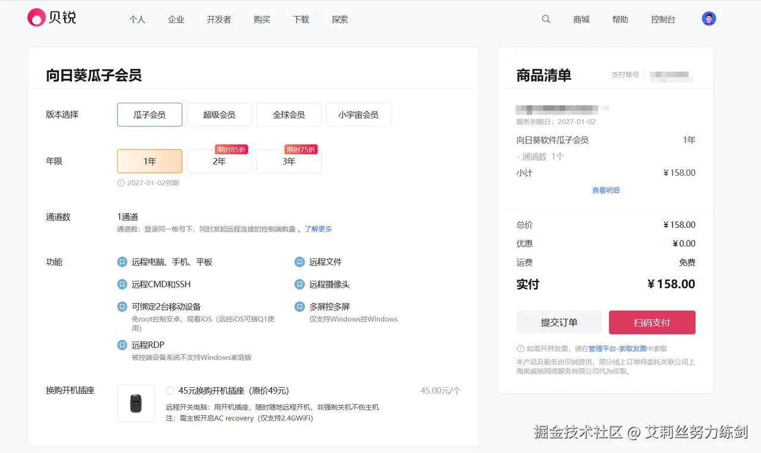Click the info icon before 如需开具发票
This screenshot has width=761, height=453.
coord(520,349)
